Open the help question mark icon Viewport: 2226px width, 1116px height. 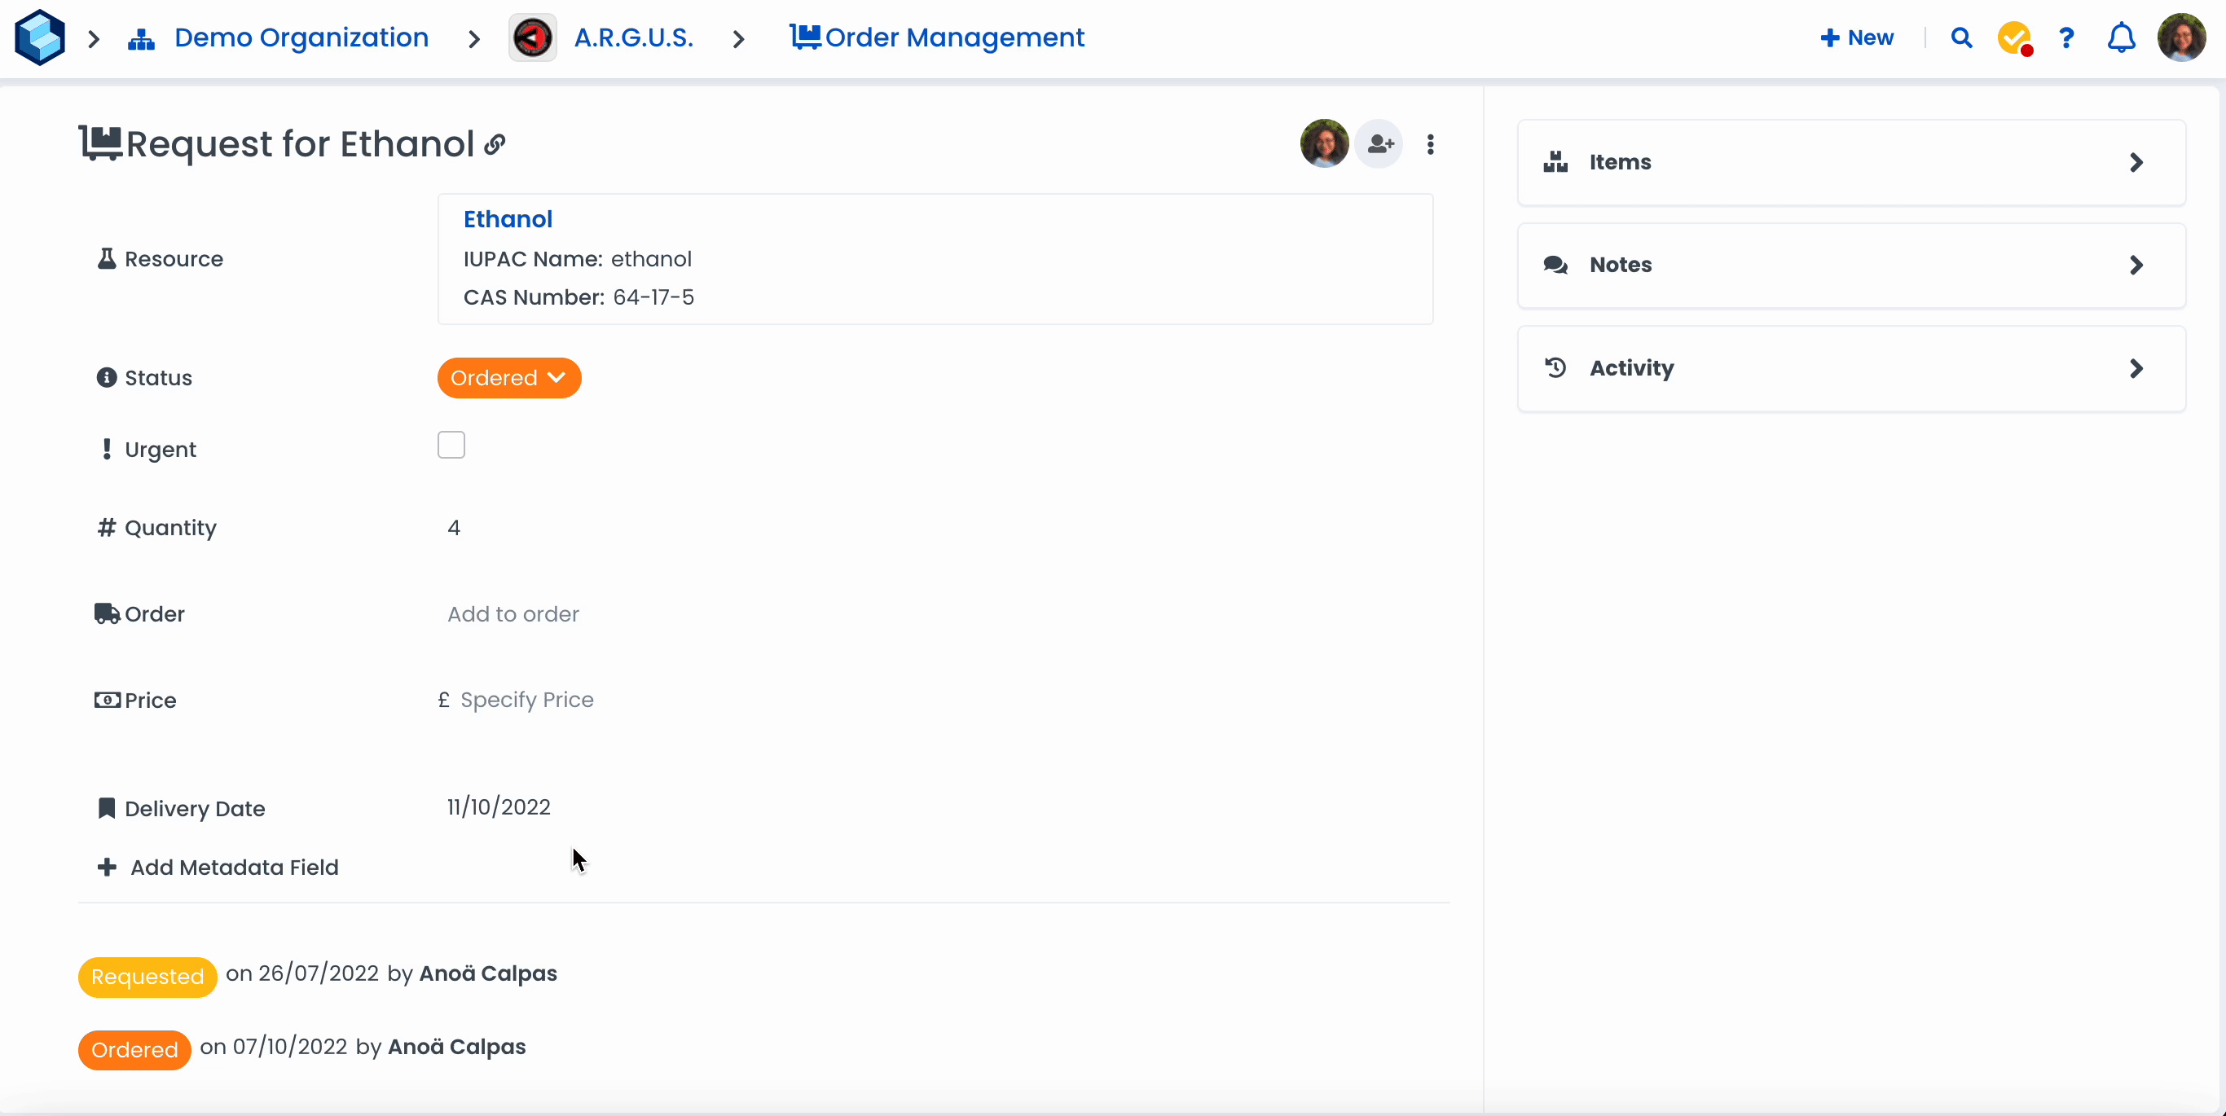point(2066,38)
